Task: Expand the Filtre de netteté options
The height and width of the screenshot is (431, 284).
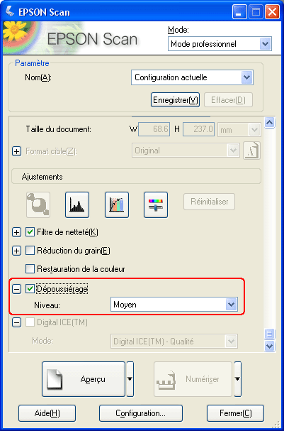Action: pyautogui.click(x=17, y=233)
